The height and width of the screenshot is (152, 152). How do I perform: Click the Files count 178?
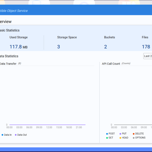[x=146, y=47]
